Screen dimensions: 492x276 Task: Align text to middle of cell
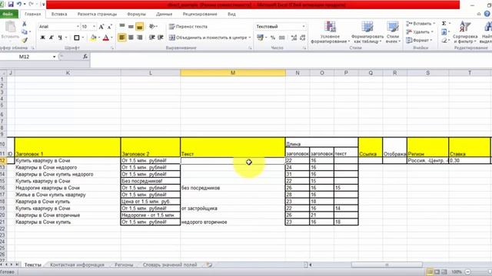[x=131, y=27]
